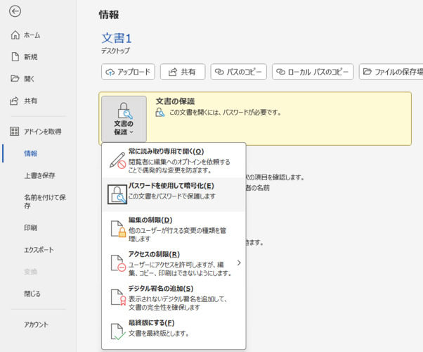423x352 pixels.
Task: Choose 最終版にする(F)
Action: tap(174, 331)
